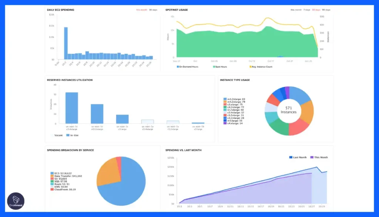
Task: Click the 'RESERVED INSTANCES UTILIZATION' panel title
Action: (70, 80)
